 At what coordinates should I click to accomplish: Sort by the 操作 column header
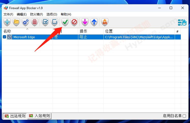point(91,31)
